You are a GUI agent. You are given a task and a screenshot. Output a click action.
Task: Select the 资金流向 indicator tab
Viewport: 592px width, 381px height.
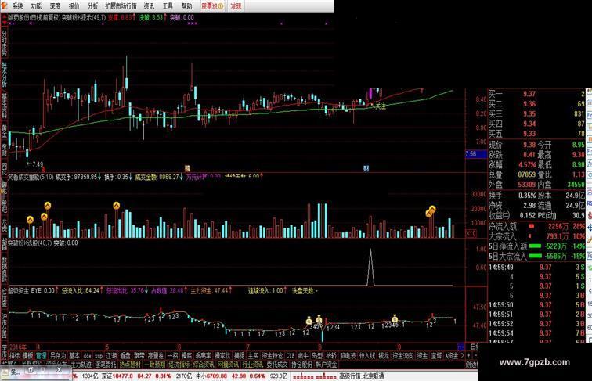[403, 356]
